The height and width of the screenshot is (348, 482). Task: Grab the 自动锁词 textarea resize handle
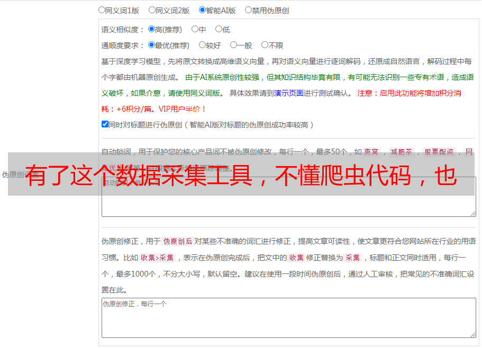(473, 214)
